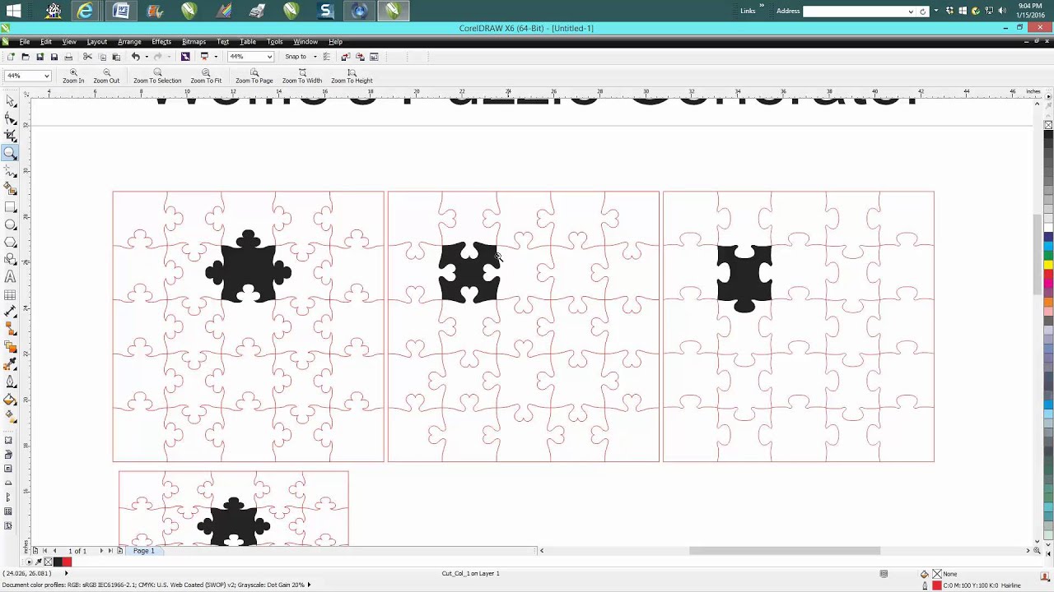Click the outline color swatch in status bar
Image resolution: width=1054 pixels, height=592 pixels.
point(936,585)
